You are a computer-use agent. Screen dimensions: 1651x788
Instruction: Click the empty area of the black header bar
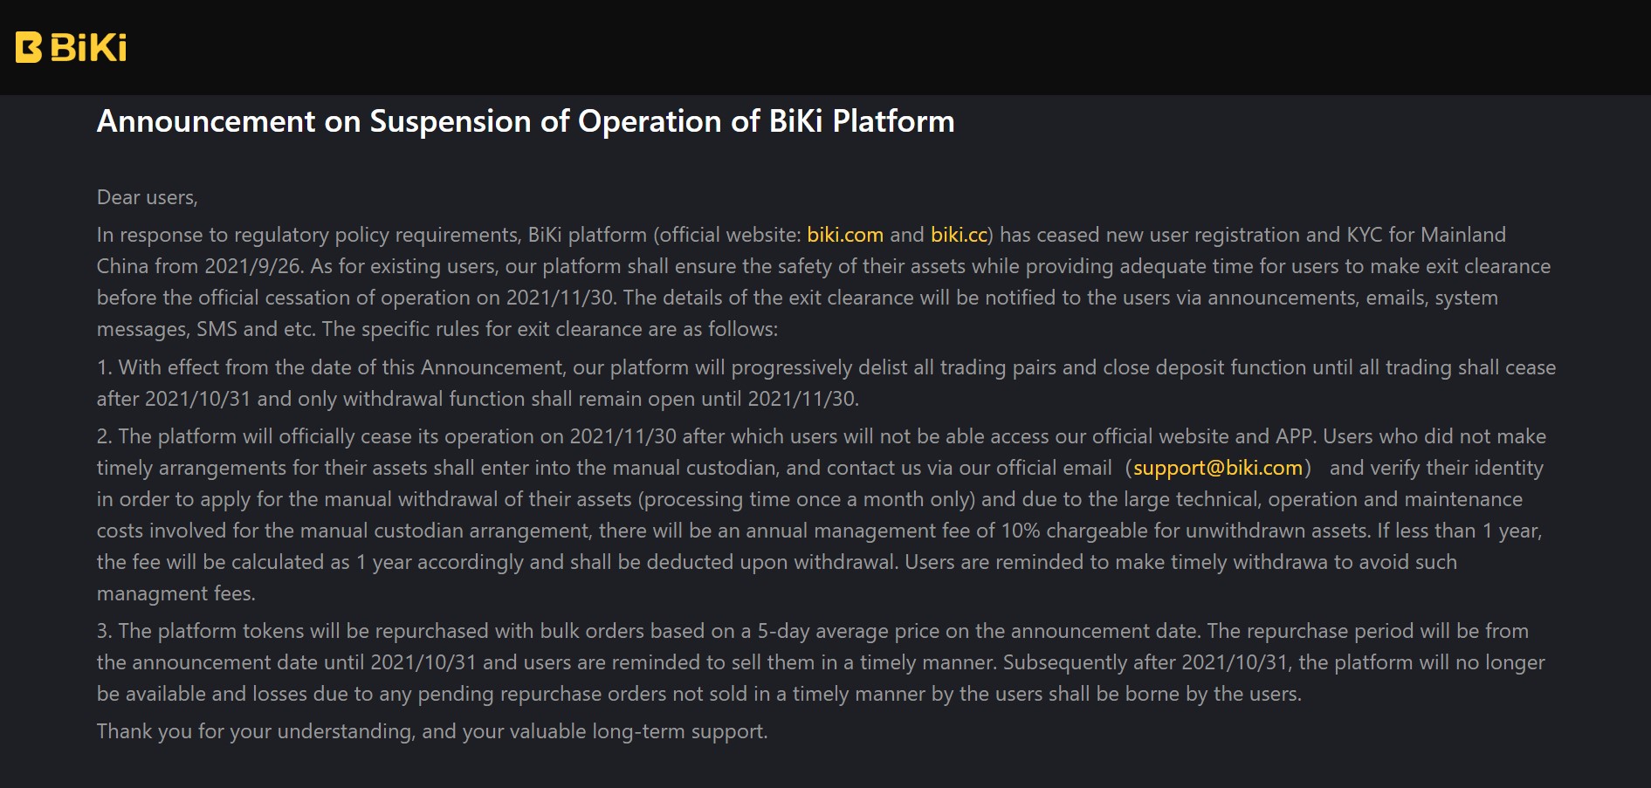click(x=873, y=47)
